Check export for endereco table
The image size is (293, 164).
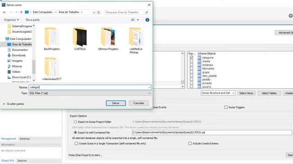pos(191,65)
